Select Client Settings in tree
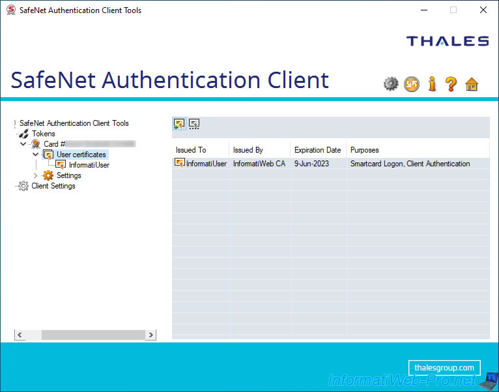This screenshot has height=392, width=499. coord(53,186)
